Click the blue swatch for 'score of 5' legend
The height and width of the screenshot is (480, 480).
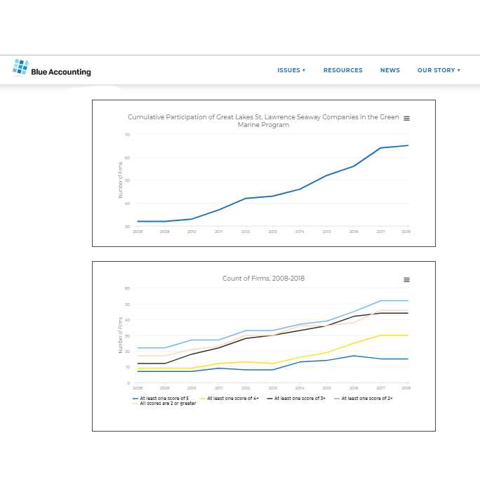click(135, 398)
